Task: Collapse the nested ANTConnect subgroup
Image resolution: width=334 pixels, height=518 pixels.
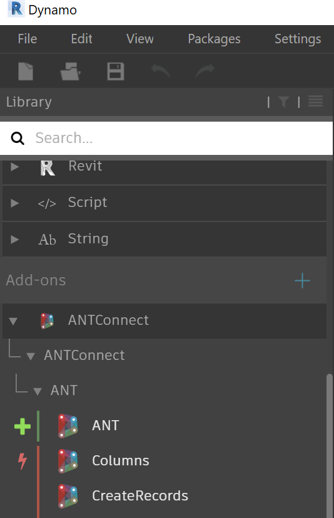Action: point(31,356)
